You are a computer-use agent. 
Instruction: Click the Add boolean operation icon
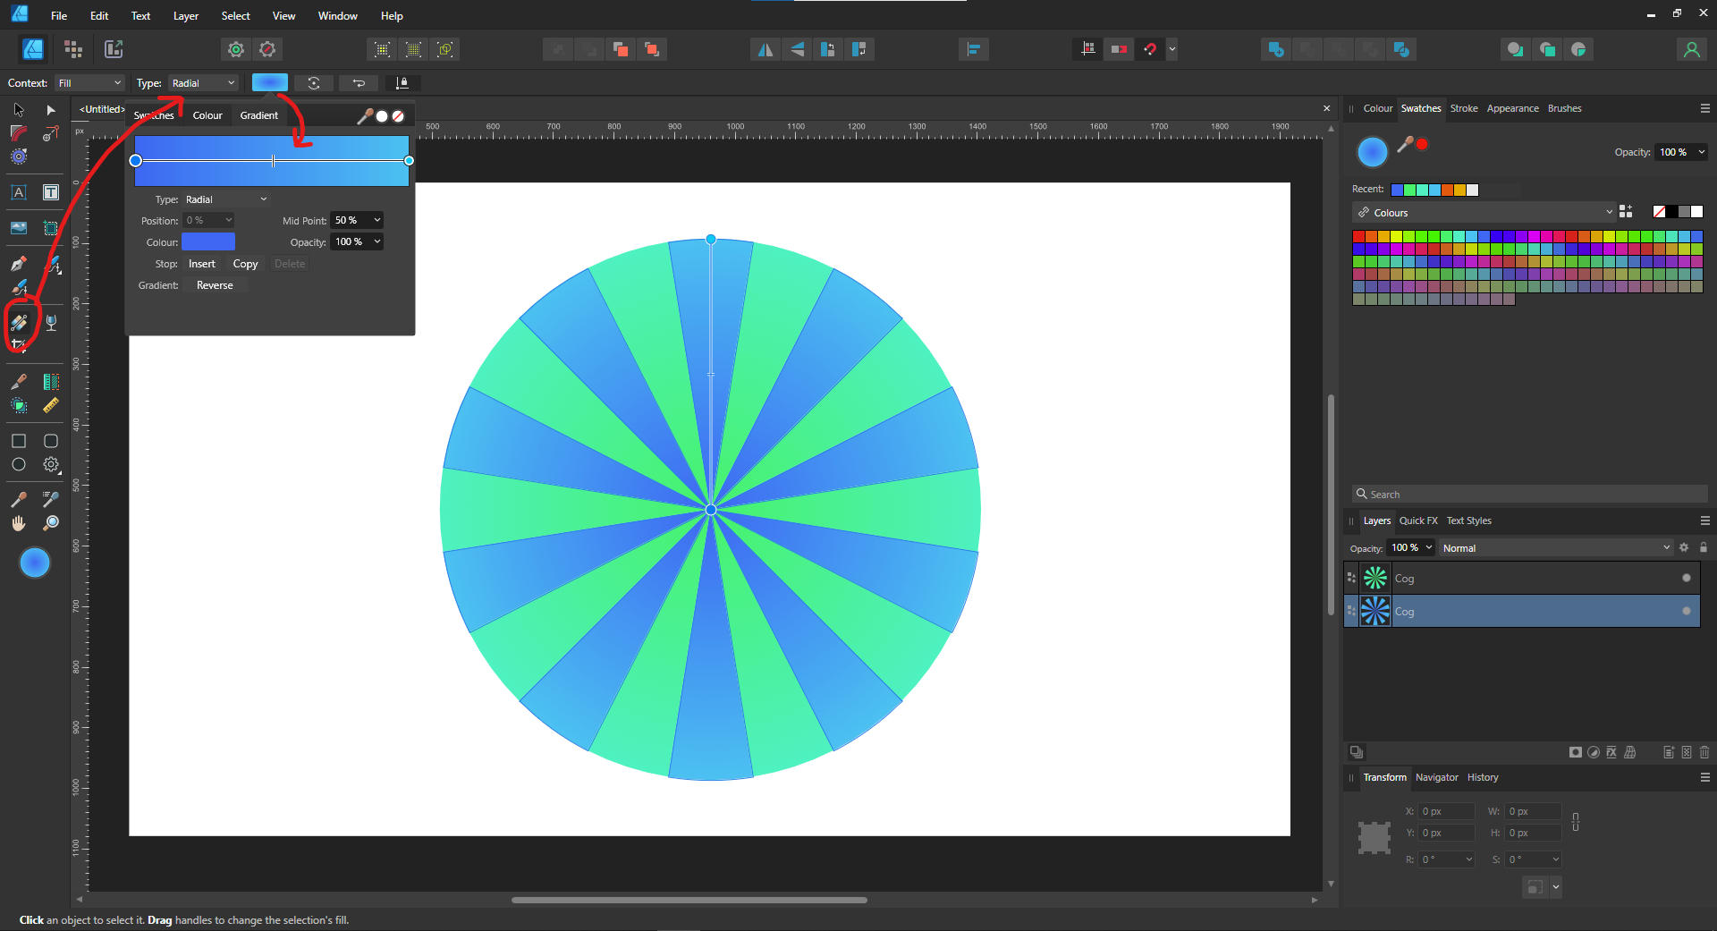pyautogui.click(x=1276, y=49)
